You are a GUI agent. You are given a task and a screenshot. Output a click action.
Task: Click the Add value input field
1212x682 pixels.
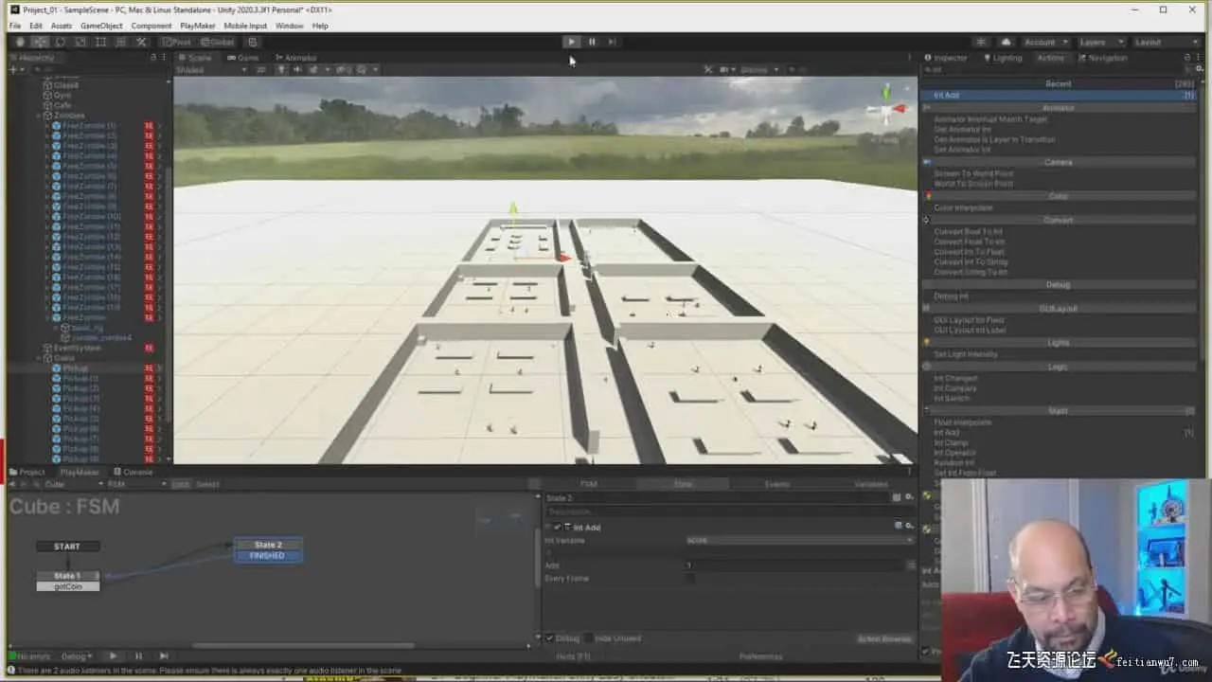click(x=794, y=565)
